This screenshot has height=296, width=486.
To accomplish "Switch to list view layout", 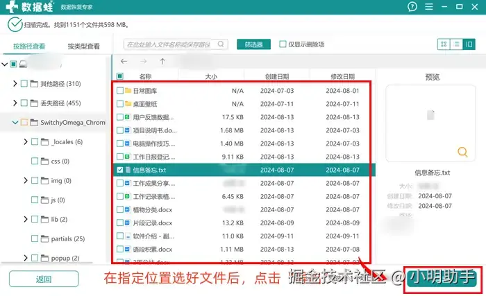I will click(x=456, y=44).
